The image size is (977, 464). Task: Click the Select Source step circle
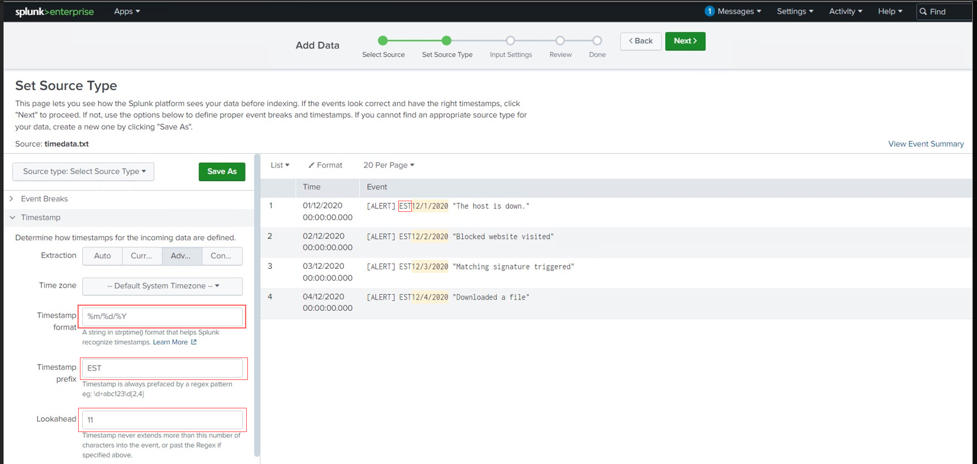(x=383, y=40)
